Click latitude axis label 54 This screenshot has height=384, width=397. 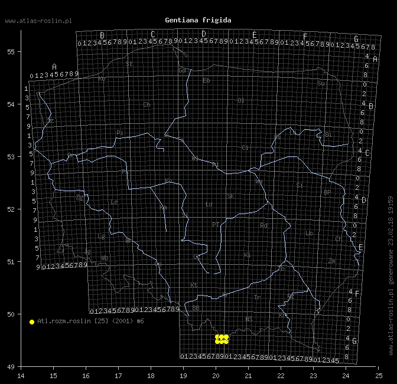(11, 104)
